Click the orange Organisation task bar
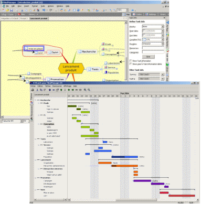 coord(105,163)
